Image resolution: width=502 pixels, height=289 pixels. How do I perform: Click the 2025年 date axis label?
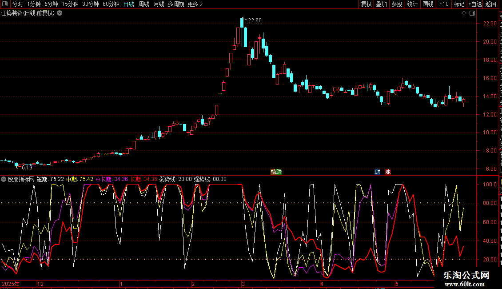click(x=11, y=284)
